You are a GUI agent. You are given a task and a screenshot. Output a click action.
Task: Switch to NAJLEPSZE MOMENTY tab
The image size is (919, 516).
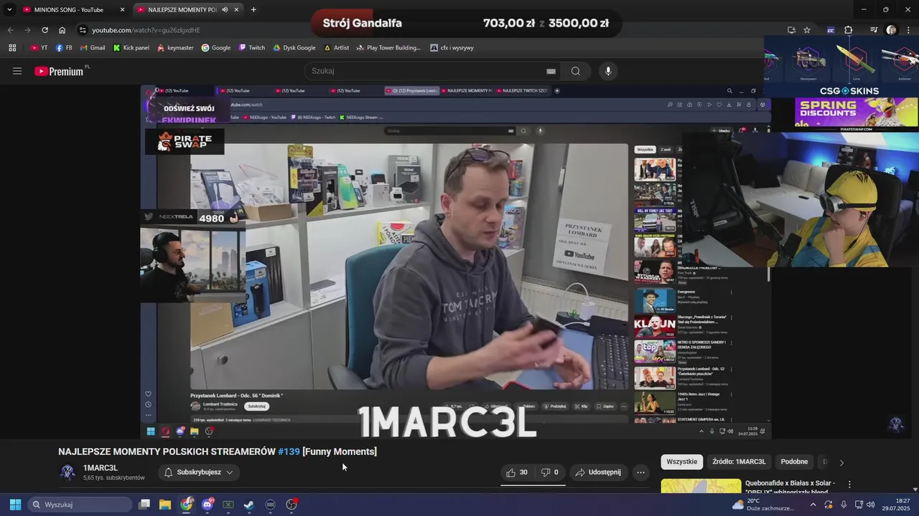pos(182,10)
